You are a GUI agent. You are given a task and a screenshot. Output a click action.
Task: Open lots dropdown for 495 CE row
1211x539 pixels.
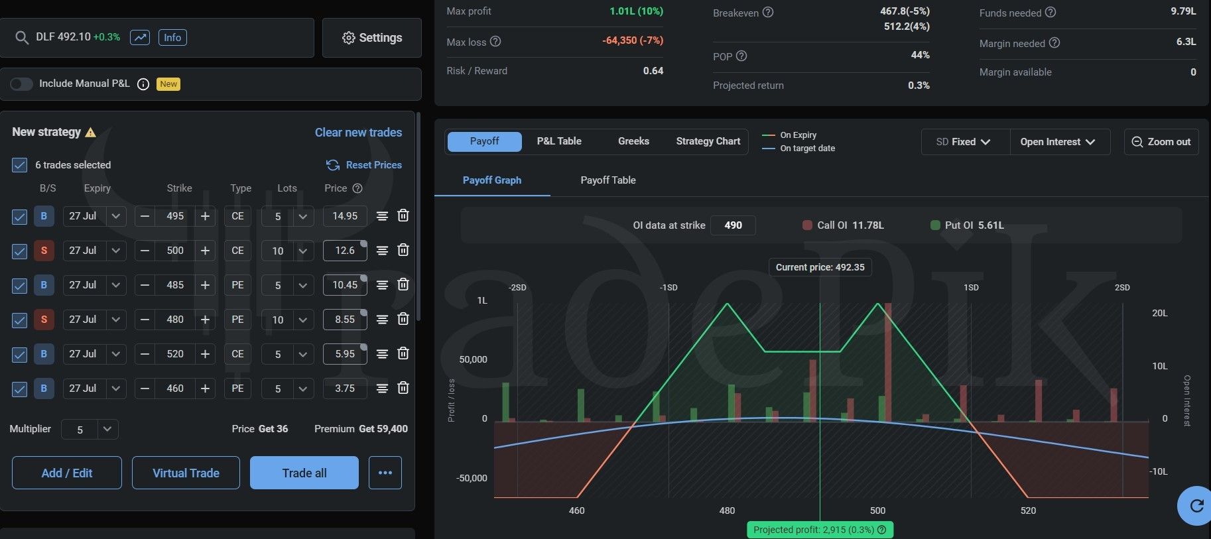pyautogui.click(x=303, y=216)
